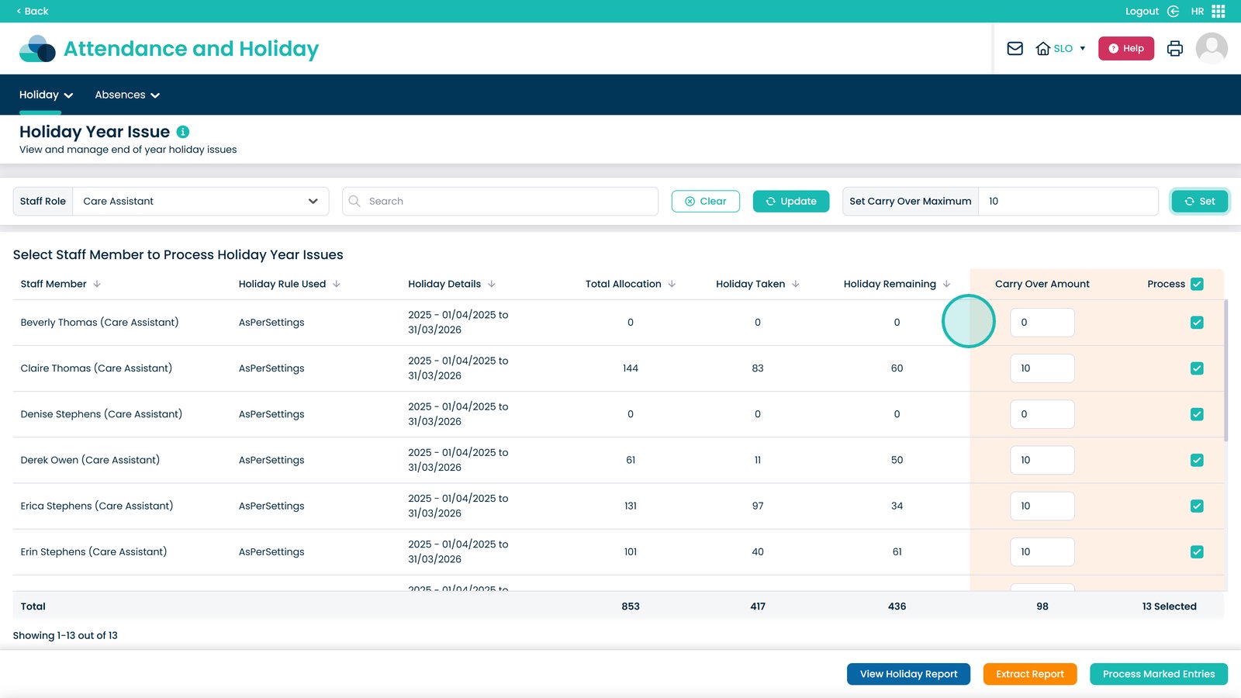Click the table's vertical scrollbar

(1226, 371)
